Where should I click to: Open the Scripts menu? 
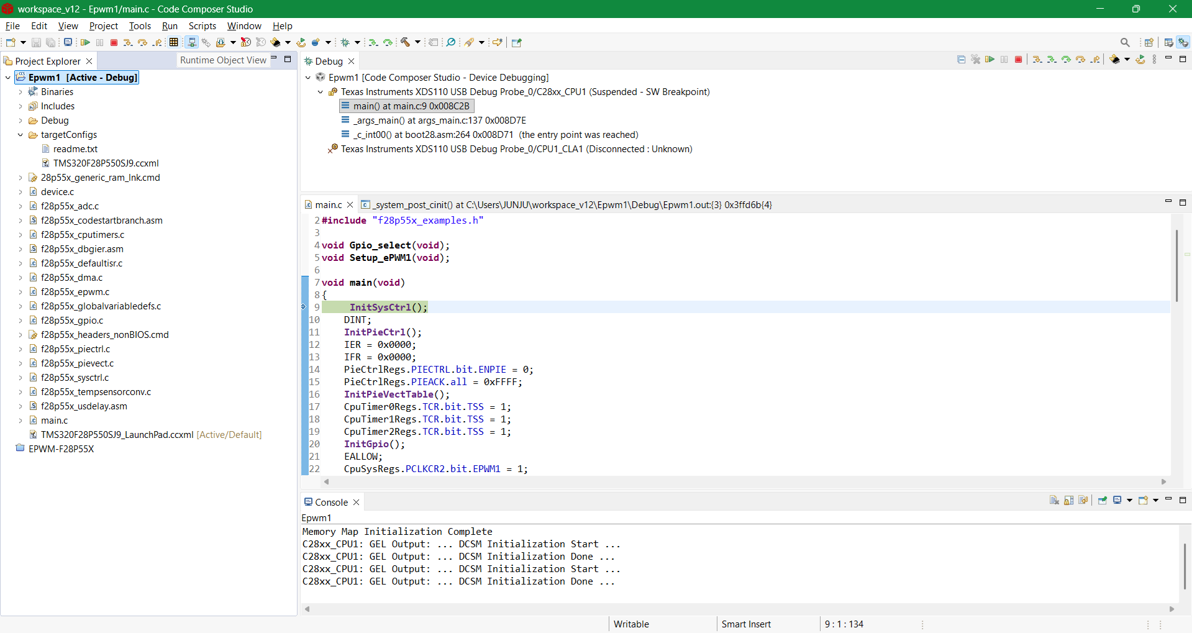[x=202, y=26]
